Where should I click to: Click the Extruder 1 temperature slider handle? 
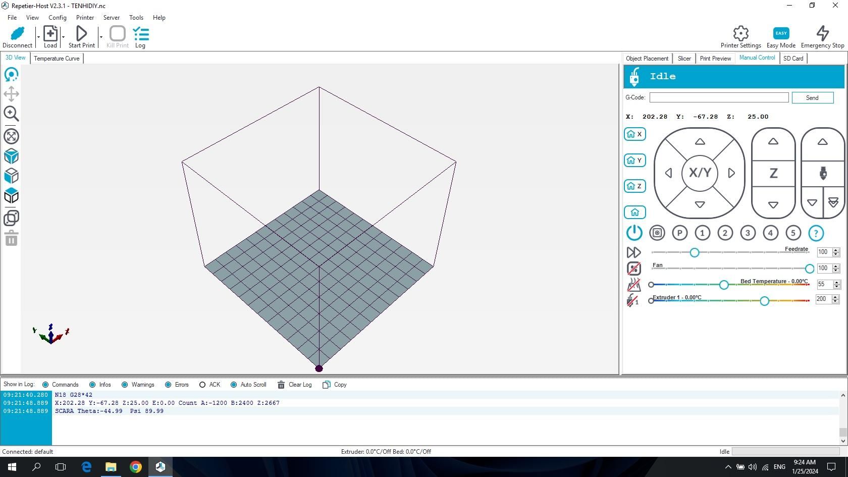pos(764,301)
